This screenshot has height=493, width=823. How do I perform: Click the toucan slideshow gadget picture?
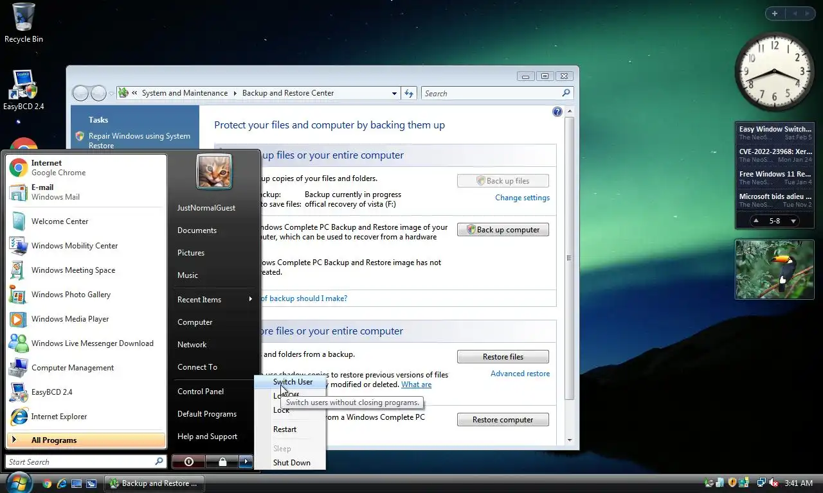775,270
